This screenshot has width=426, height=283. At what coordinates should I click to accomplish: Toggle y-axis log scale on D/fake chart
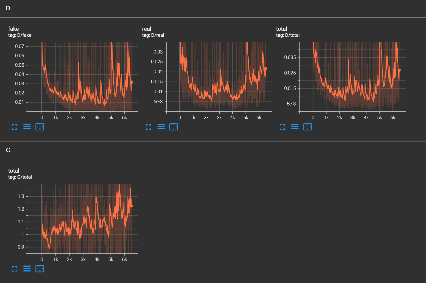[x=27, y=127]
